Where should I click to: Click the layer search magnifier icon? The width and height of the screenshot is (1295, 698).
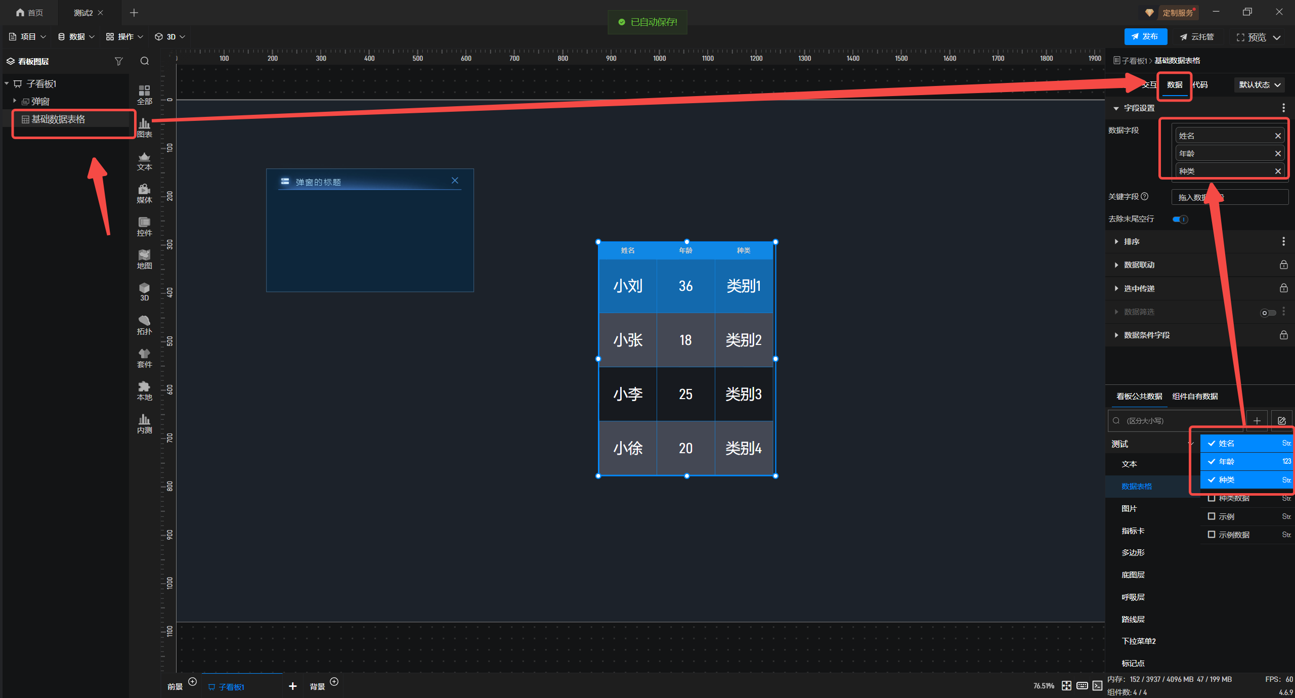145,61
